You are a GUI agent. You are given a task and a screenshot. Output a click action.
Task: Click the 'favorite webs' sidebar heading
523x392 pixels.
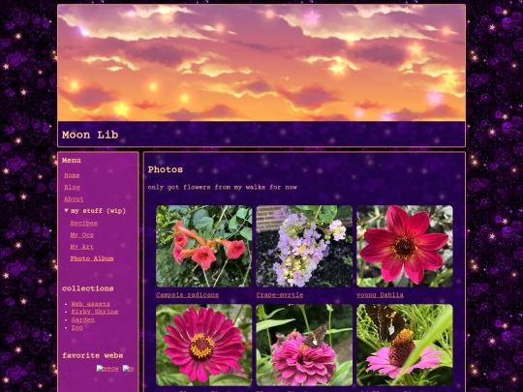click(x=93, y=355)
